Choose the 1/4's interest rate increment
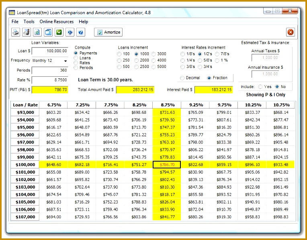 (183, 60)
